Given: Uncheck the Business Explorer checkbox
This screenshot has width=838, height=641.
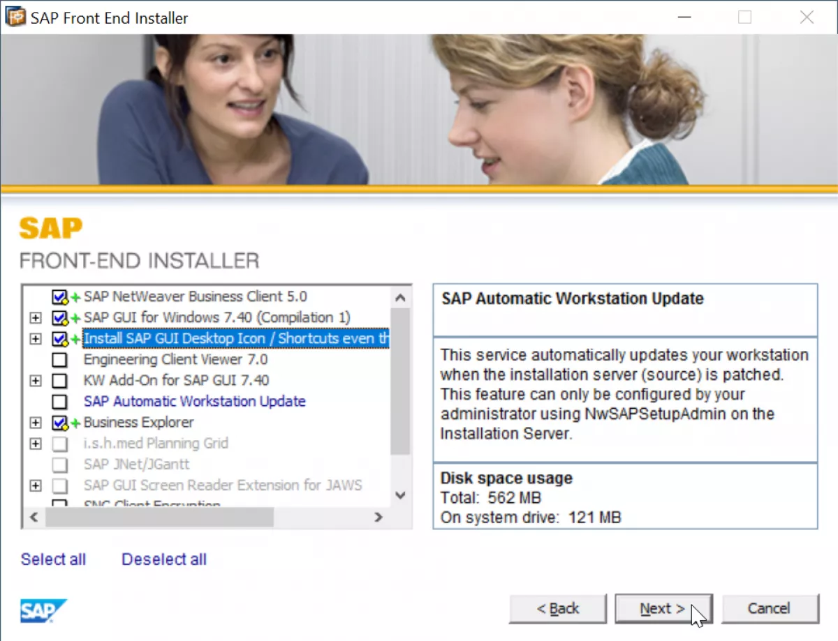Looking at the screenshot, I should [x=59, y=423].
